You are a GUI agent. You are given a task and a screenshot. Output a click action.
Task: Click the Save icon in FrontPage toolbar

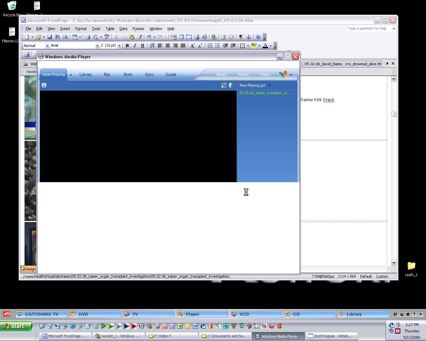pyautogui.click(x=50, y=37)
